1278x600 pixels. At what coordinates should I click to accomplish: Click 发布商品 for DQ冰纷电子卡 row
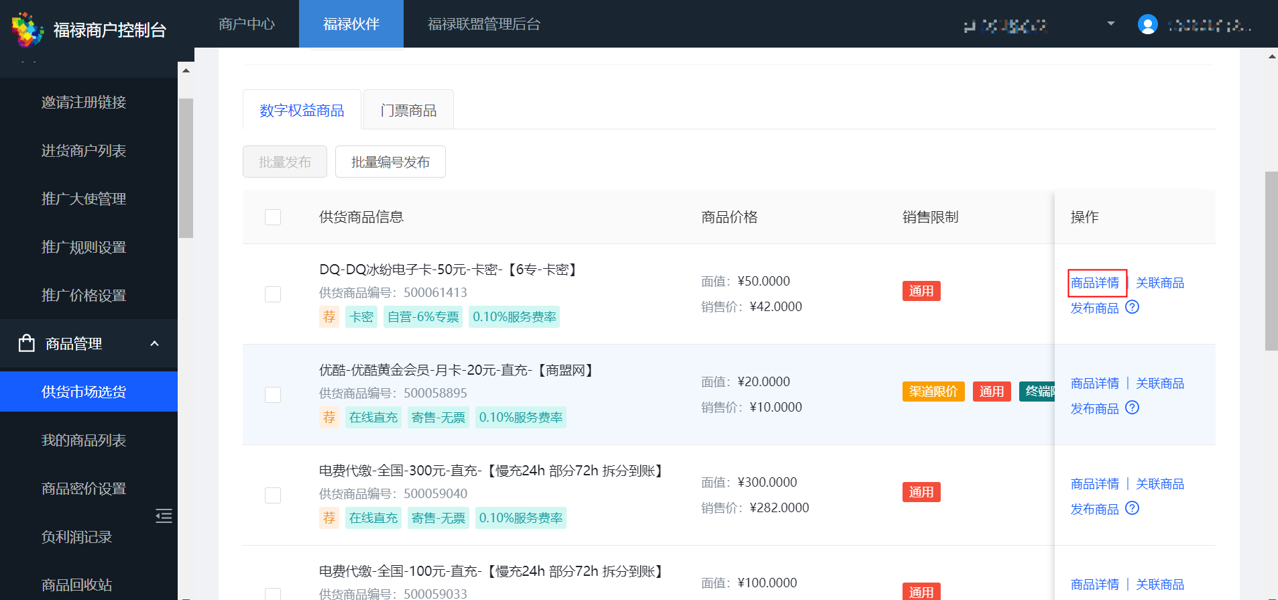[x=1095, y=308]
